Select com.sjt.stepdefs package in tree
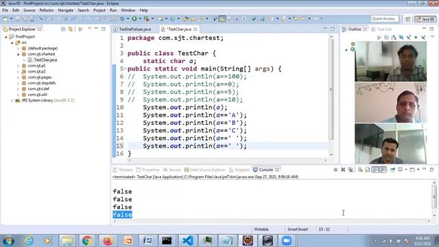The image size is (439, 247). 42,83
